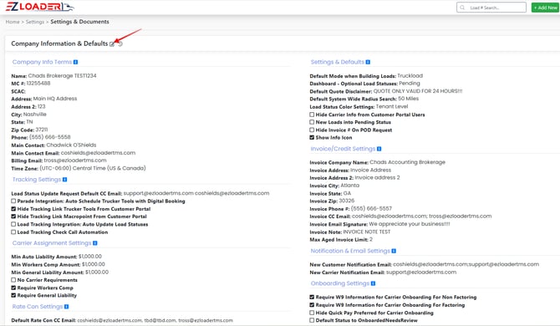Image resolution: width=560 pixels, height=326 pixels.
Task: Click the magnifier icon in Load # Search
Action: pyautogui.click(x=462, y=8)
